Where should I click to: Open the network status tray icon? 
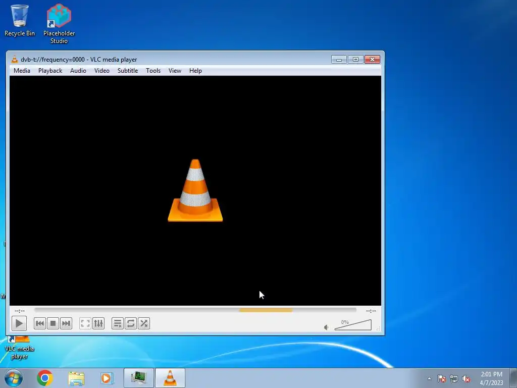pos(454,378)
